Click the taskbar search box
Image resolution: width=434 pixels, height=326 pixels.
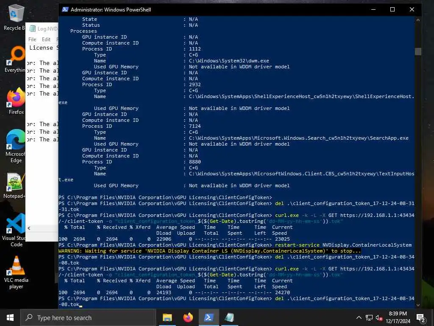click(88, 318)
